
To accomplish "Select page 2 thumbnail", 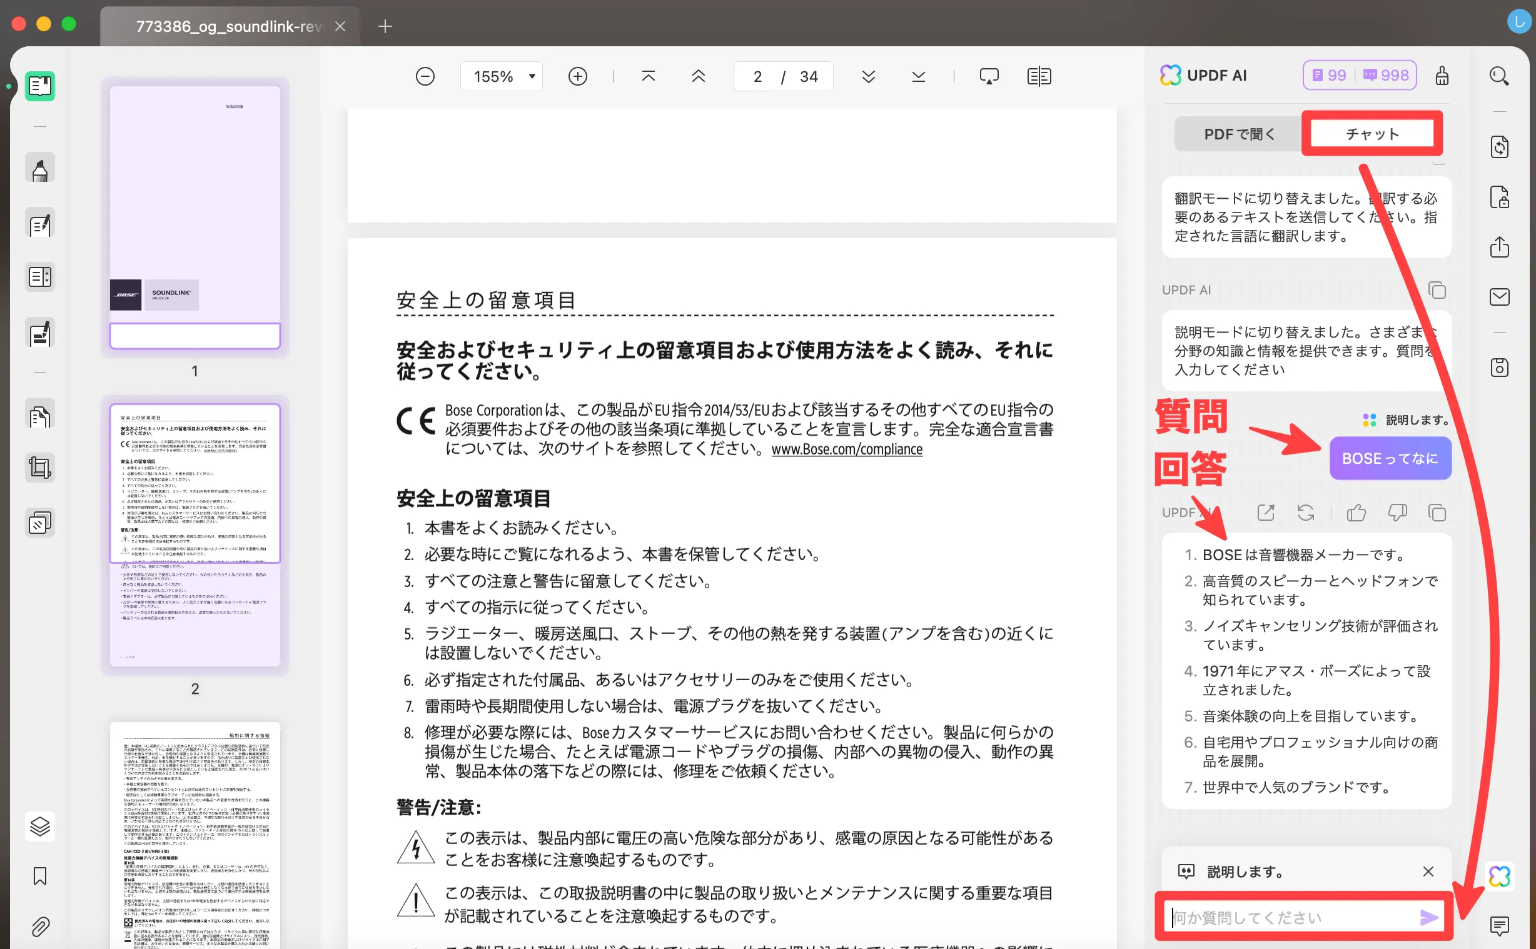I will [195, 535].
